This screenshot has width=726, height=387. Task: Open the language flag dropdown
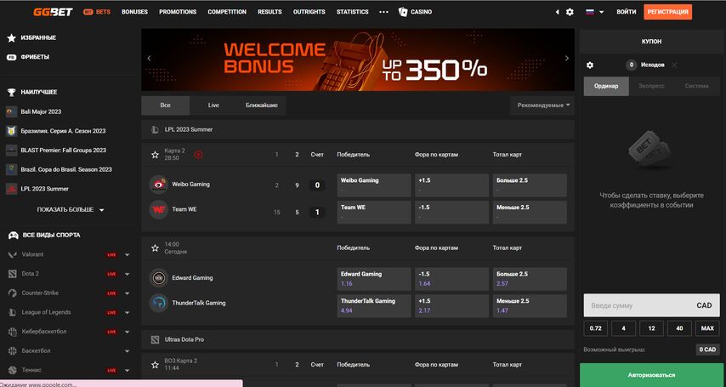tap(594, 12)
